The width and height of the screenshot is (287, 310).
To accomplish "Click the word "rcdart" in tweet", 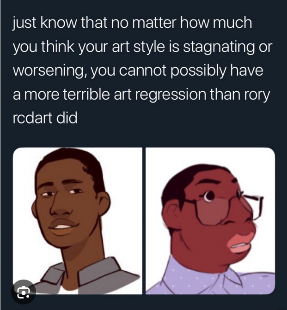I will point(32,118).
